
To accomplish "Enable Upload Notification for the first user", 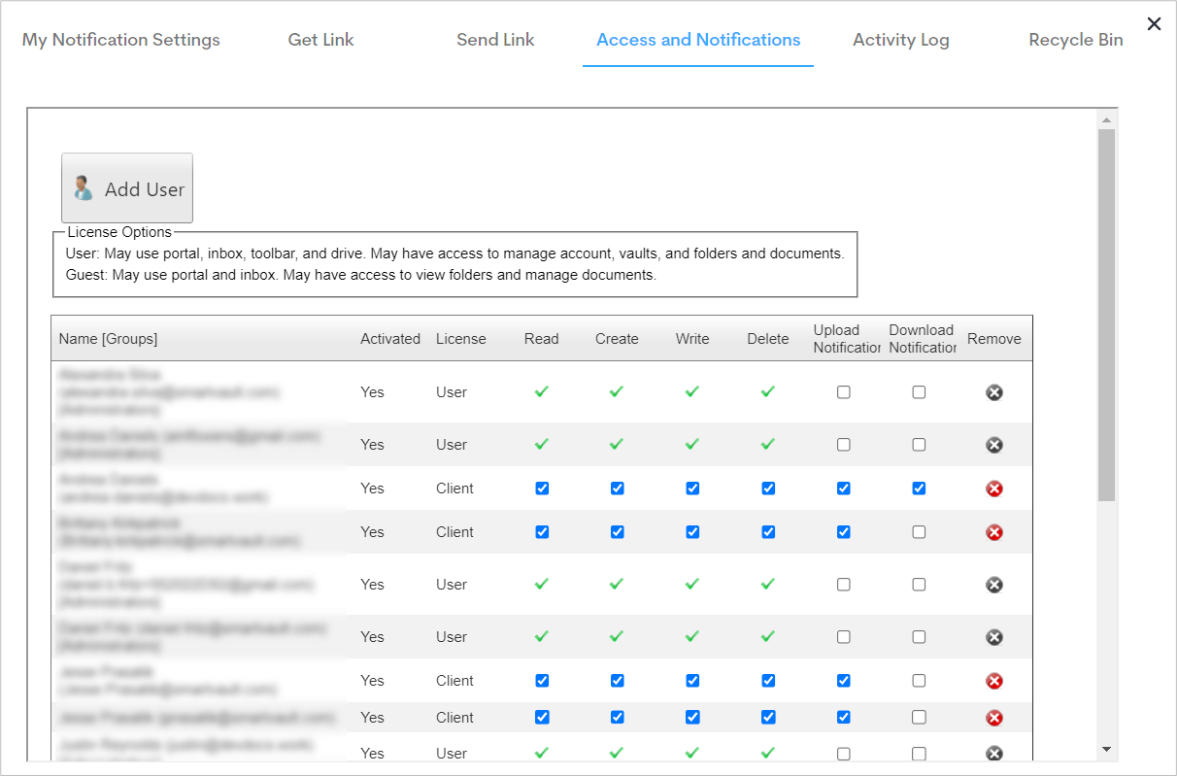I will point(843,391).
